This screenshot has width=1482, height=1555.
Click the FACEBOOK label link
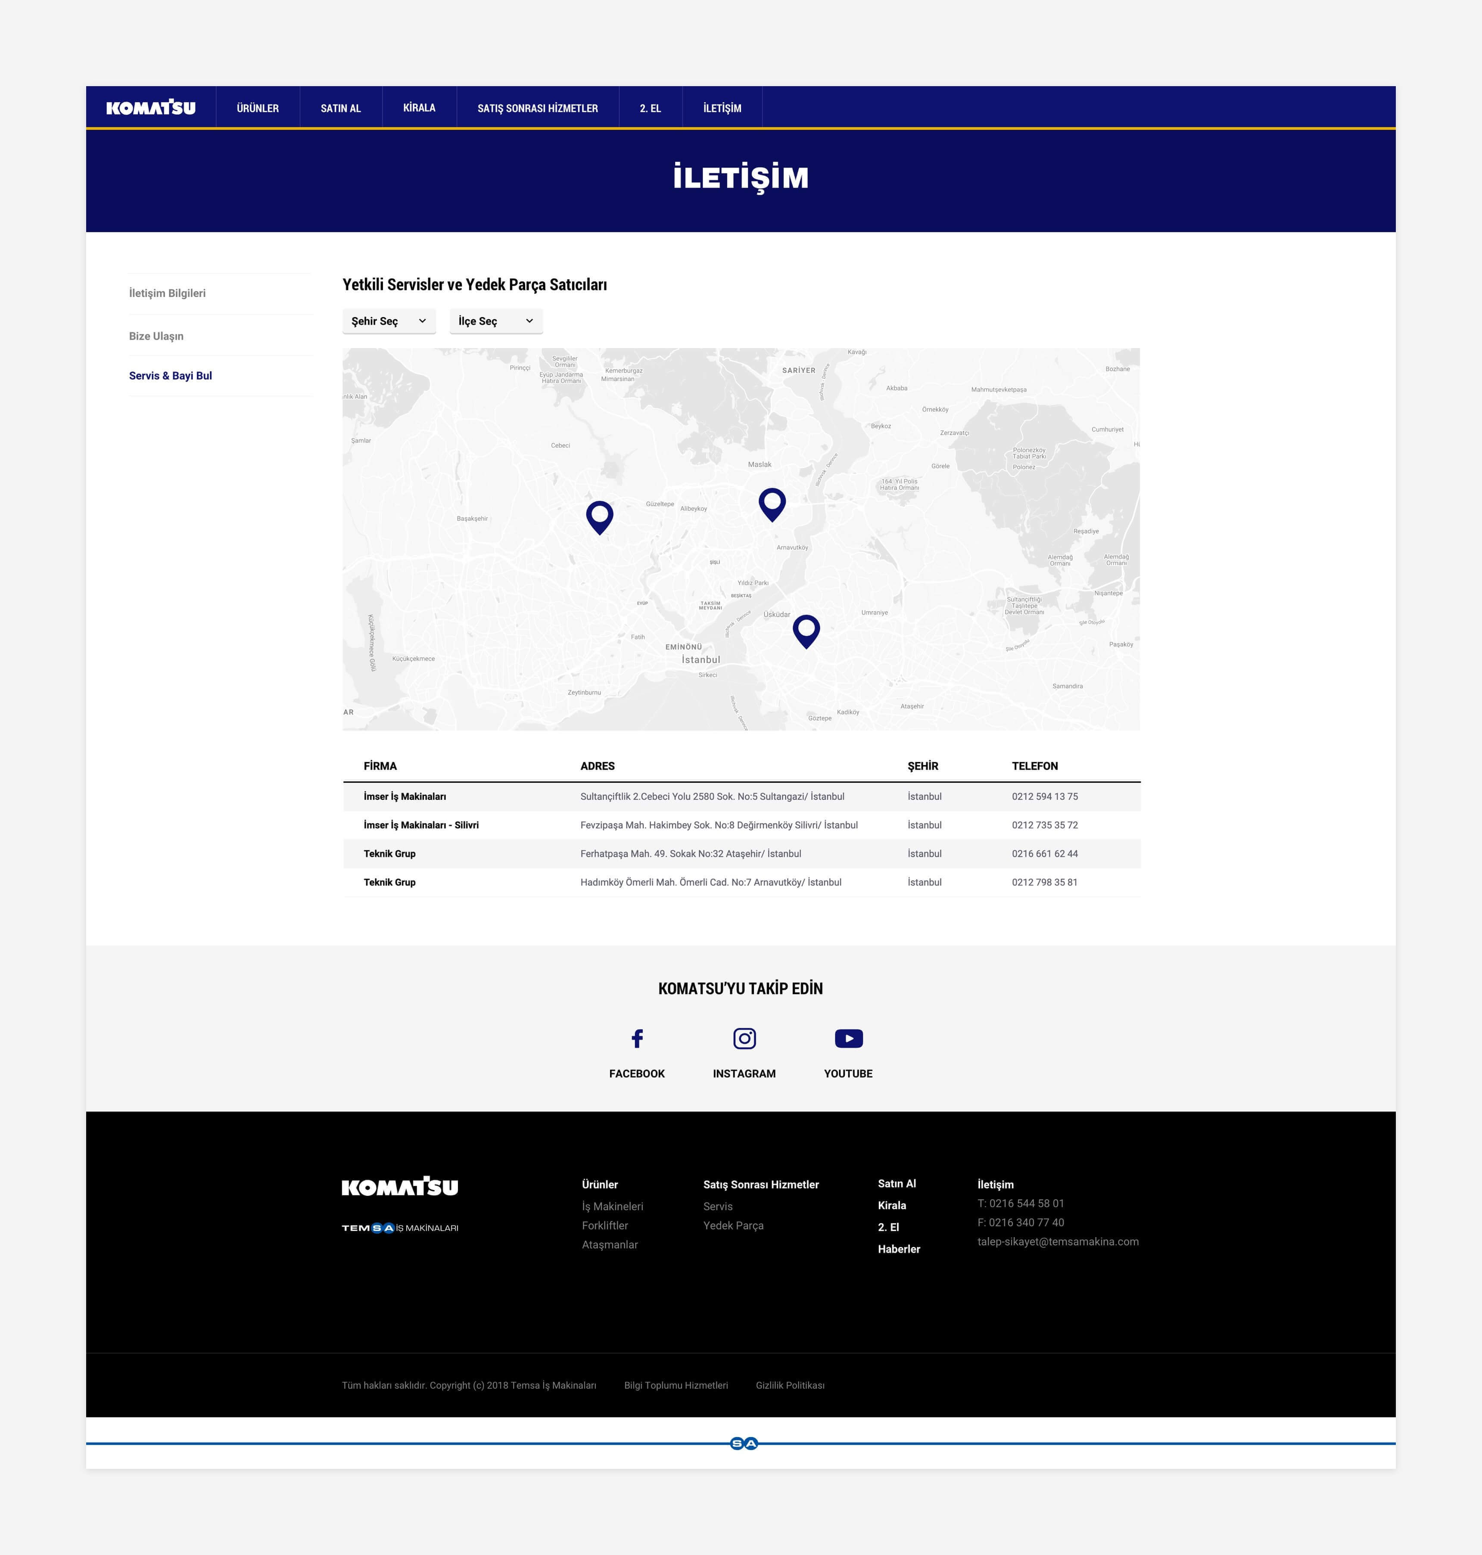[x=637, y=1073]
